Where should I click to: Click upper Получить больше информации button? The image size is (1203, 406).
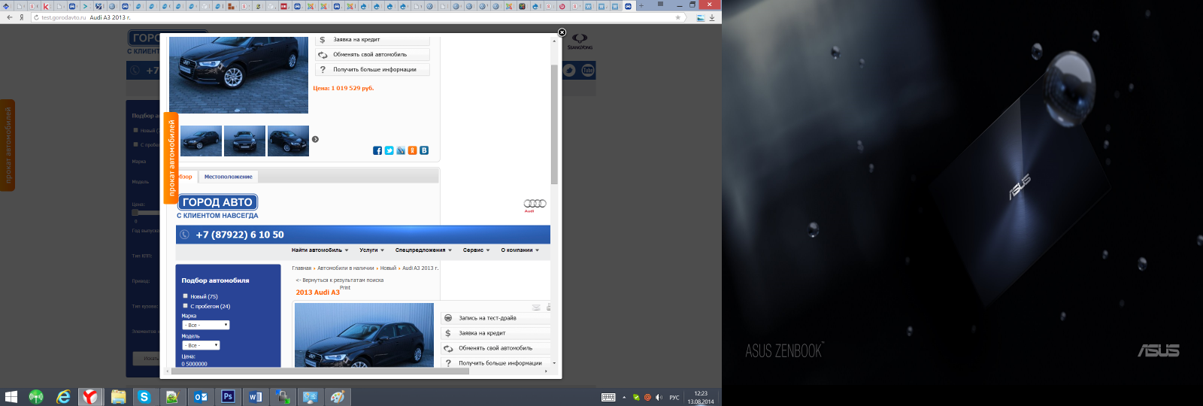click(372, 69)
